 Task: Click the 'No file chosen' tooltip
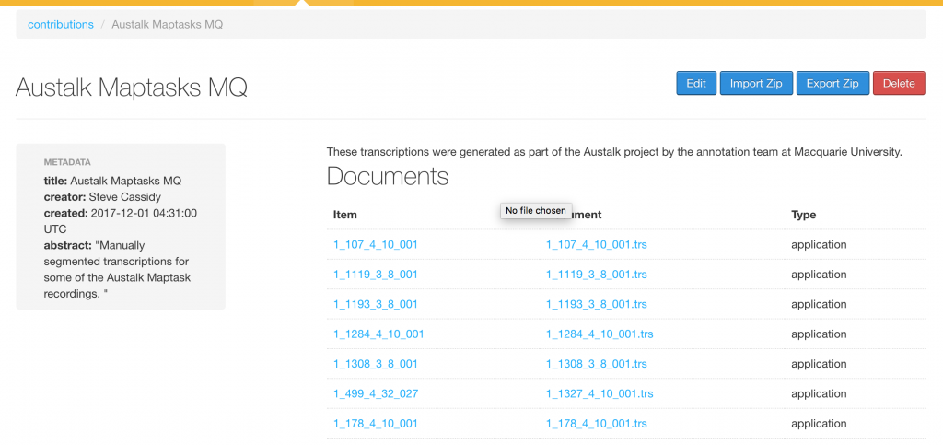coord(536,210)
